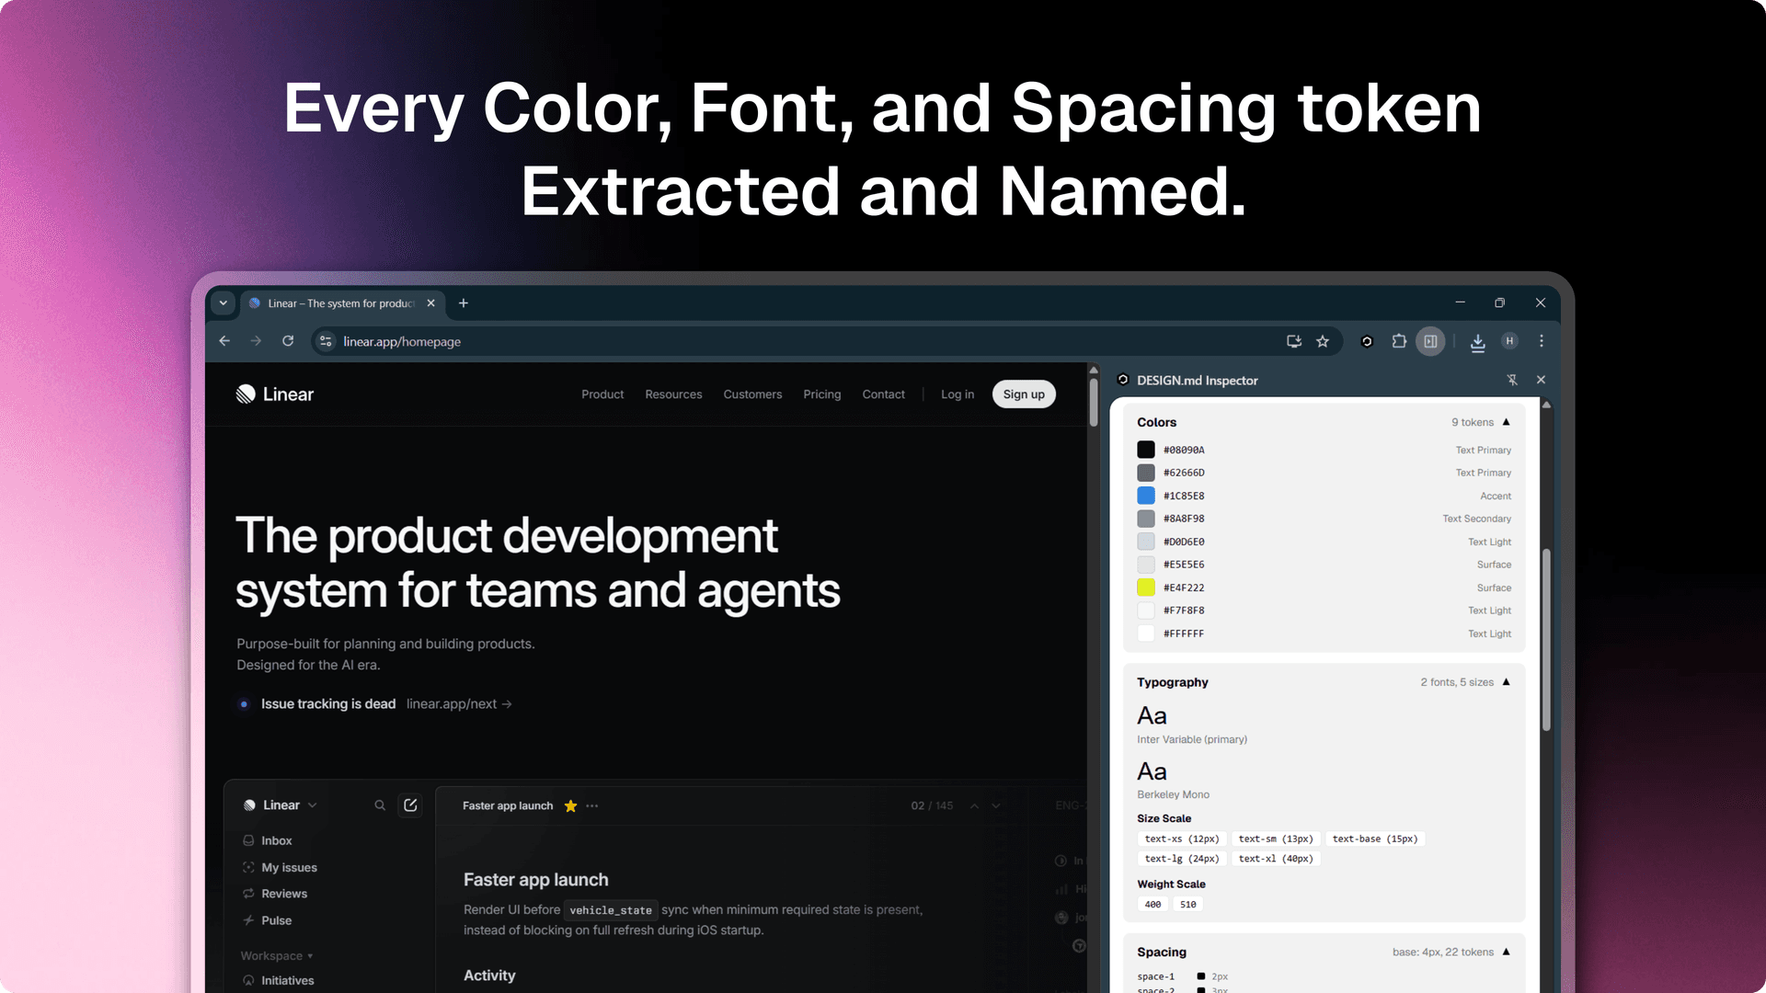The image size is (1766, 993).
Task: Click the browser back arrow
Action: pyautogui.click(x=224, y=341)
